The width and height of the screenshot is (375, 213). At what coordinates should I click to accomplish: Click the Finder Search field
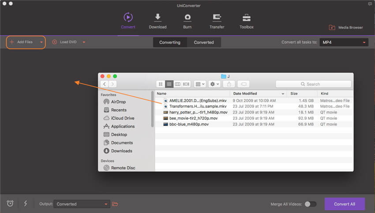coord(313,84)
